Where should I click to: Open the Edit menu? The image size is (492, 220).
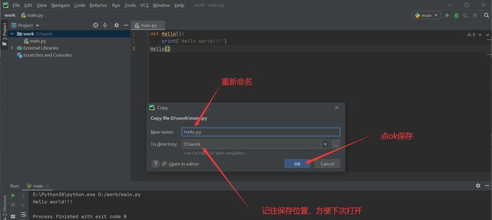(x=28, y=5)
